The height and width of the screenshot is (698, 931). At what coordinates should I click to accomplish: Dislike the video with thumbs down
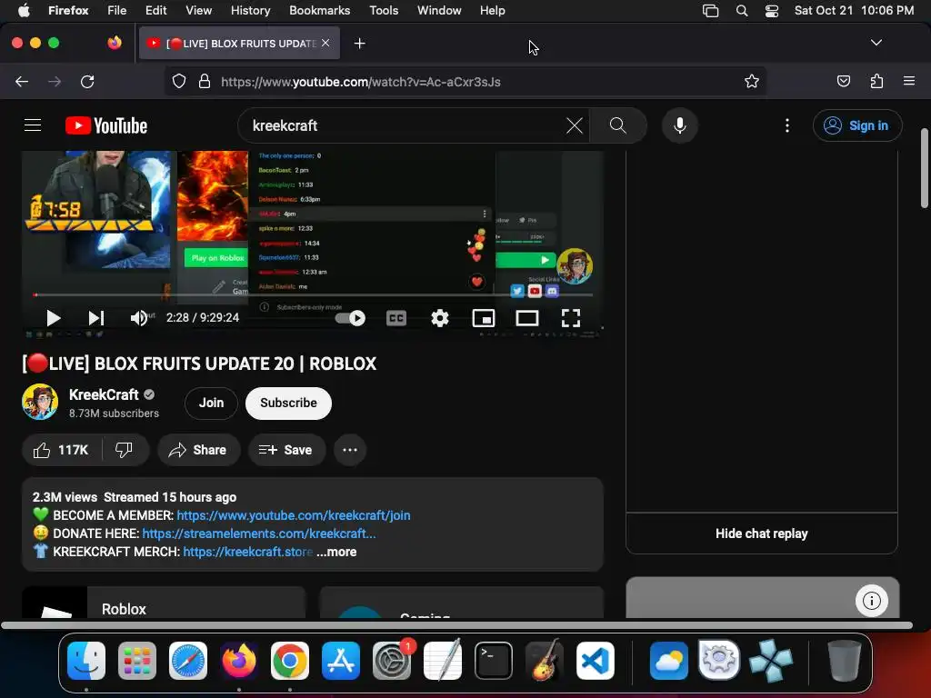tap(124, 450)
